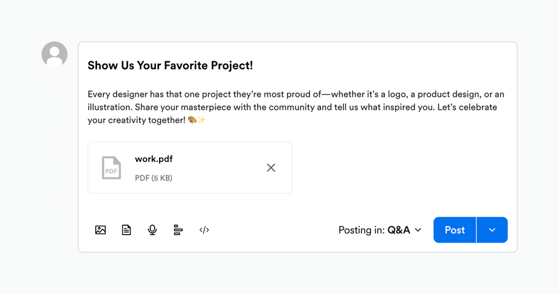This screenshot has width=559, height=294.
Task: Open the user profile avatar
Action: (x=55, y=55)
